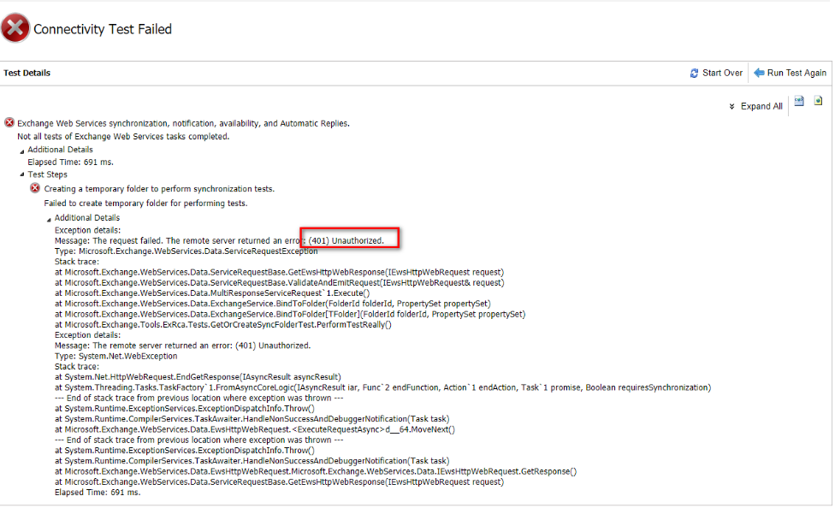Click the red error icon beside Exchange Web Services
This screenshot has width=835, height=508.
(x=9, y=122)
